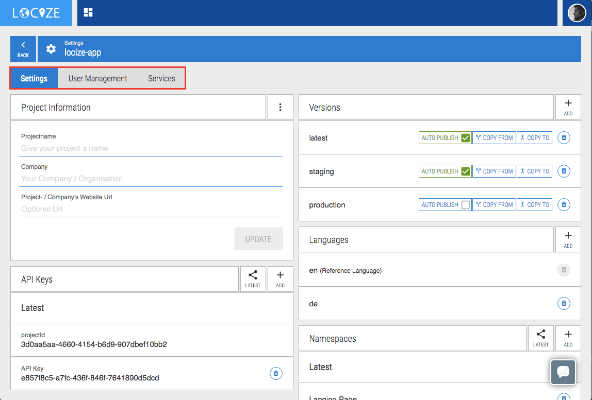Image resolution: width=592 pixels, height=400 pixels.
Task: Click Copy To for production version
Action: tap(534, 205)
